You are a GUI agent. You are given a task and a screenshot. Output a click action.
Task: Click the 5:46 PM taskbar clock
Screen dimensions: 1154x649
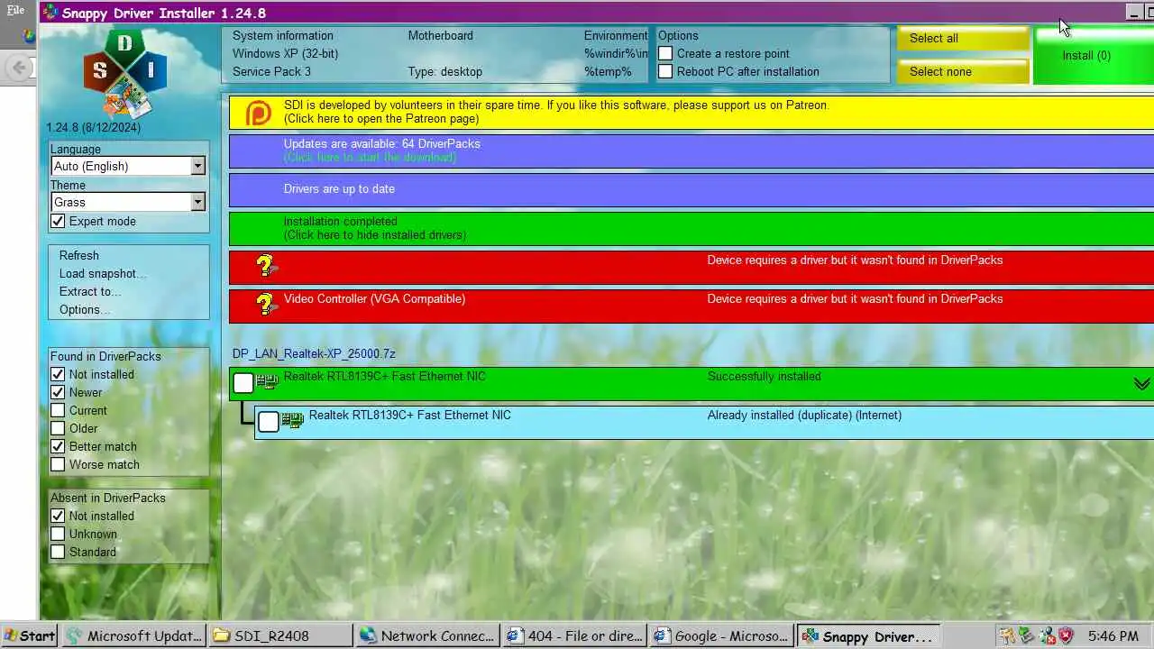coord(1113,635)
